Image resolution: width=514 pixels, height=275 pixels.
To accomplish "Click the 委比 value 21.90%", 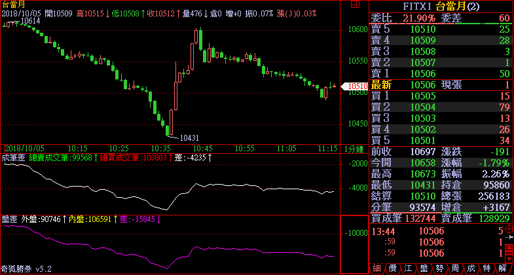I will 419,18.
